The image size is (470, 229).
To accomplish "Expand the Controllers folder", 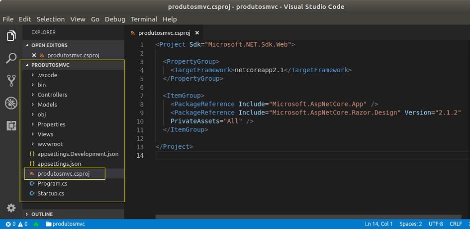I will (33, 95).
